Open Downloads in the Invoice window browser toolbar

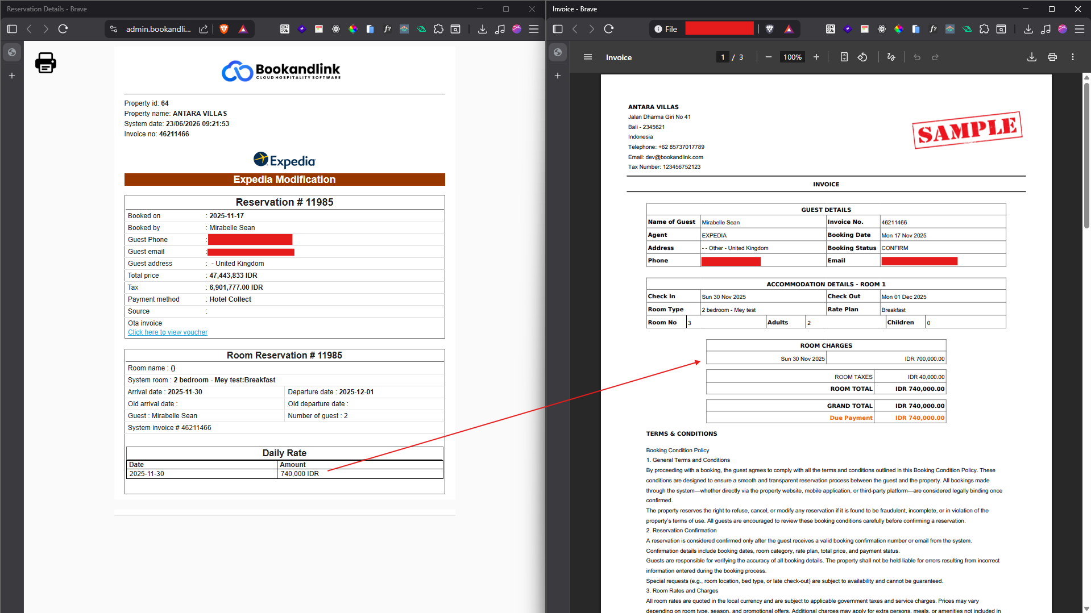[1028, 29]
